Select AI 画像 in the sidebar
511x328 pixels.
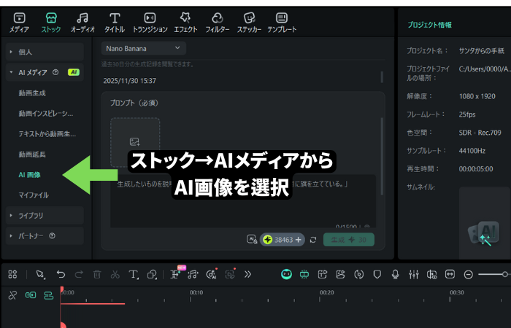[30, 175]
